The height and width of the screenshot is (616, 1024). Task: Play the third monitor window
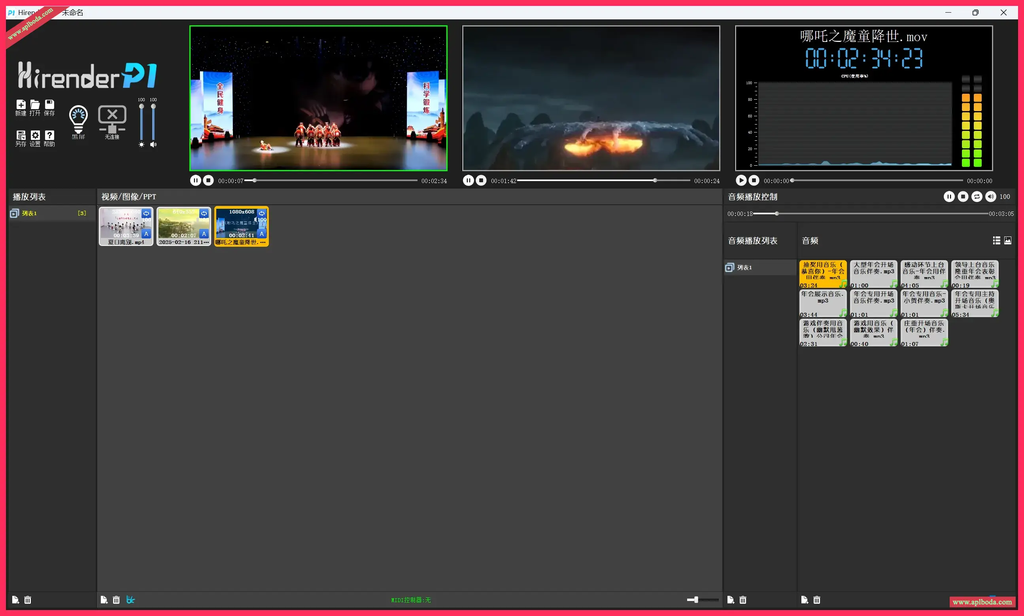coord(741,181)
